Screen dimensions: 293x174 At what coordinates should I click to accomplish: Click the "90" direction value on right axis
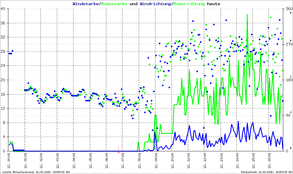coord(288,116)
